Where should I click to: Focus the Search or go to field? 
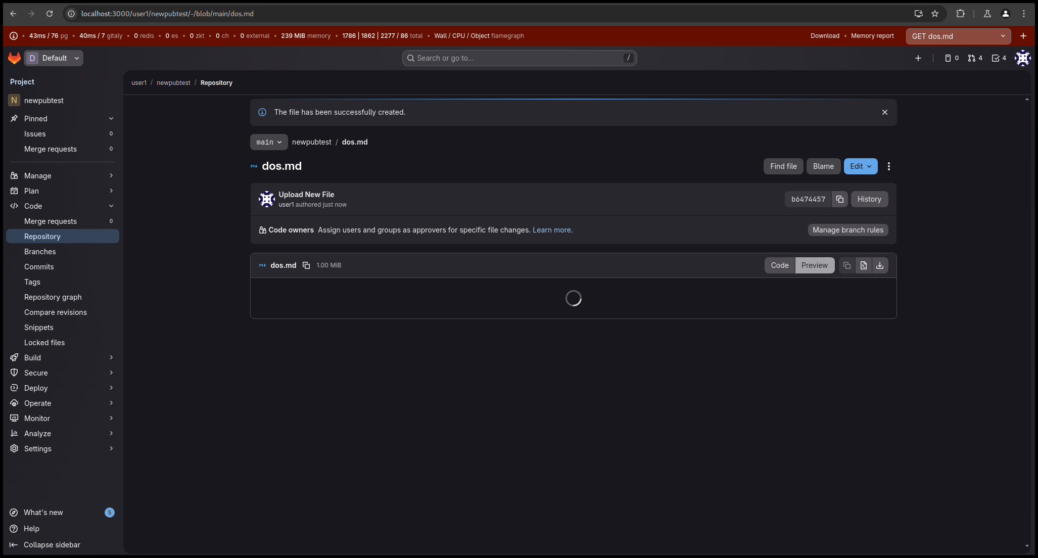(x=518, y=58)
